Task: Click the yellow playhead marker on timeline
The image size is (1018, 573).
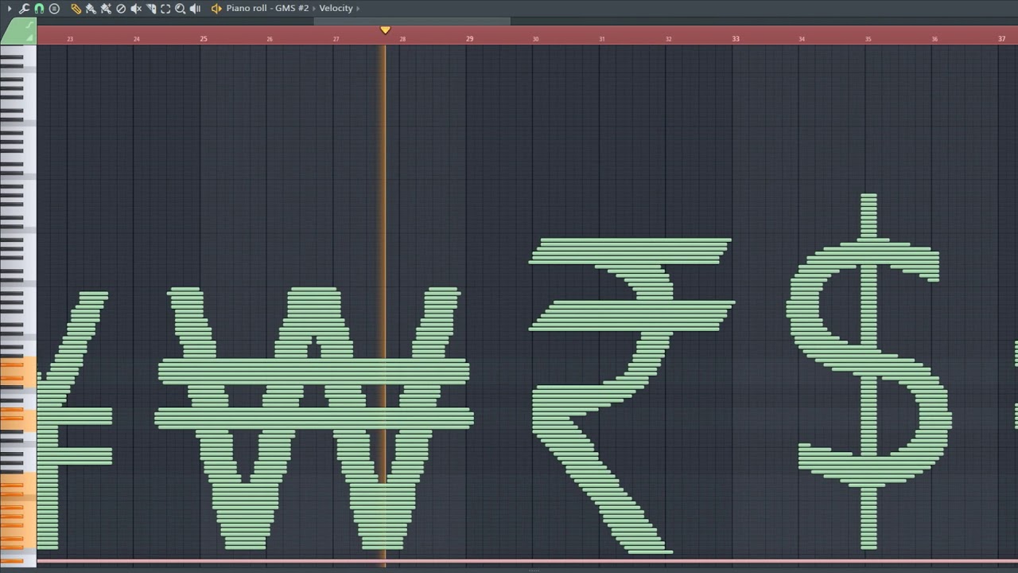Action: click(x=385, y=30)
